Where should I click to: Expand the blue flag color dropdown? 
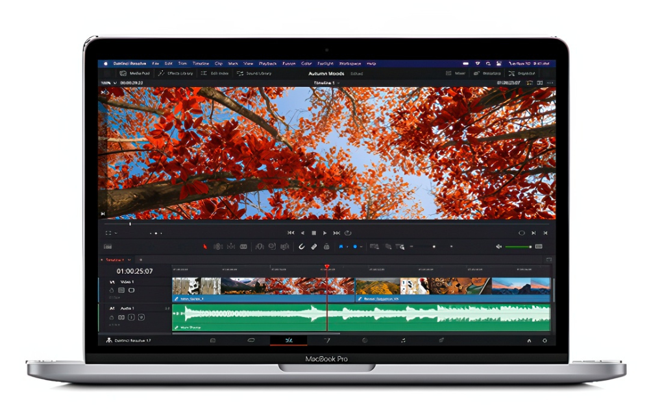tap(347, 246)
